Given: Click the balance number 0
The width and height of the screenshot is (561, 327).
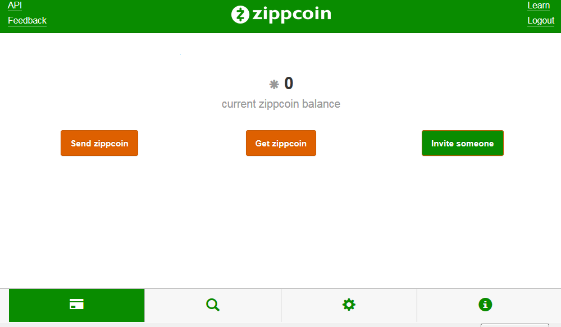Looking at the screenshot, I should pyautogui.click(x=289, y=84).
